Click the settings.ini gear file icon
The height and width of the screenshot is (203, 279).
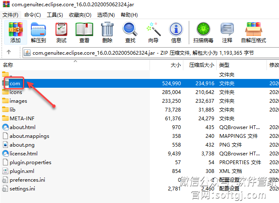pyautogui.click(x=5, y=188)
